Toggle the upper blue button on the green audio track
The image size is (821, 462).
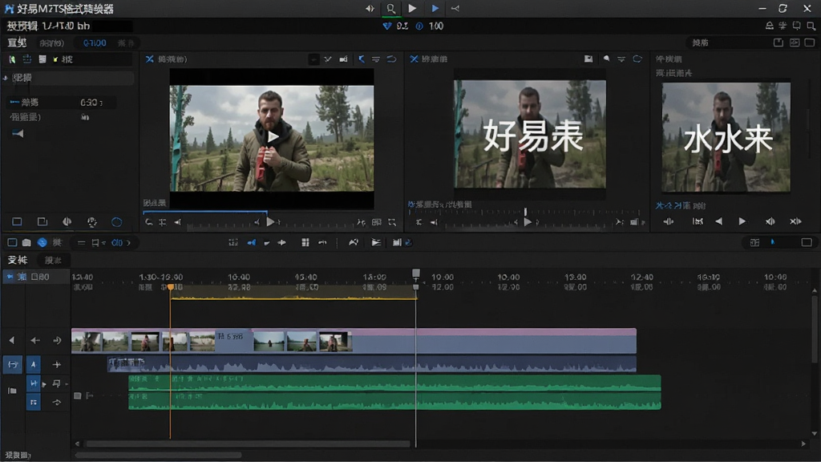(x=33, y=384)
